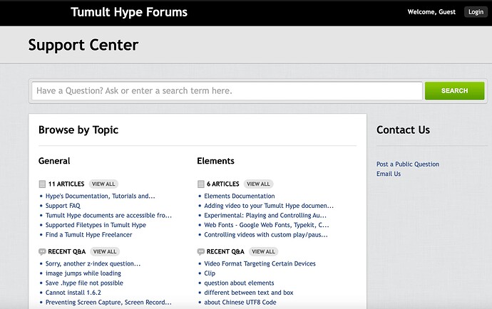
Task: Open the Email Us link
Action: [x=389, y=174]
